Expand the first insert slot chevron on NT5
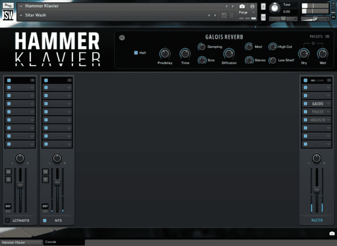Image resolution: width=337 pixels, height=246 pixels. point(69,88)
